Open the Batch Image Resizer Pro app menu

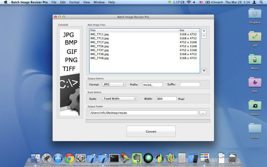point(29,2)
